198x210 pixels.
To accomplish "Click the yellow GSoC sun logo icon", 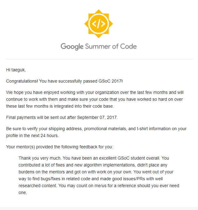I will pos(99,24).
